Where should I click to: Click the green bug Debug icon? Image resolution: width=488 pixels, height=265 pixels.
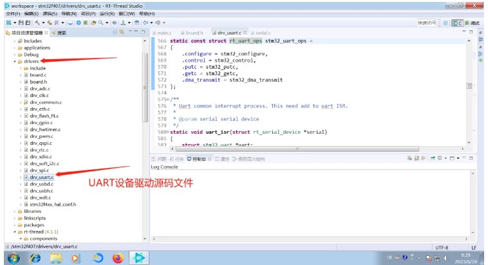tap(85, 23)
